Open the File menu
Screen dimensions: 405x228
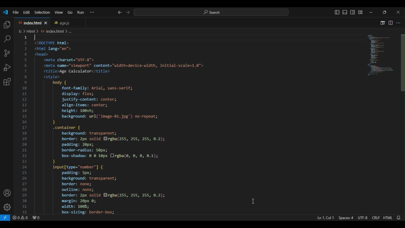point(16,12)
